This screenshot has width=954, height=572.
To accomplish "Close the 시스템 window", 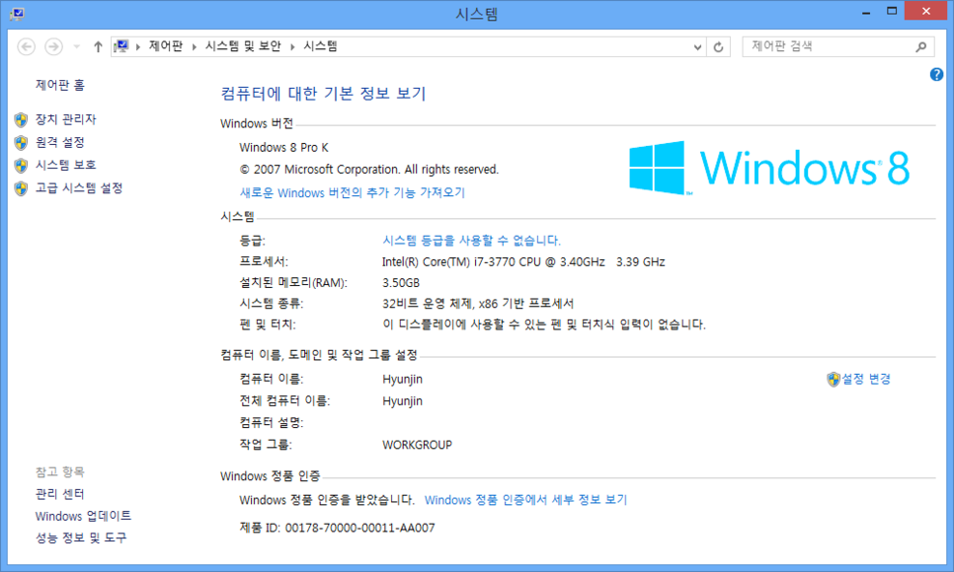I will pyautogui.click(x=926, y=11).
